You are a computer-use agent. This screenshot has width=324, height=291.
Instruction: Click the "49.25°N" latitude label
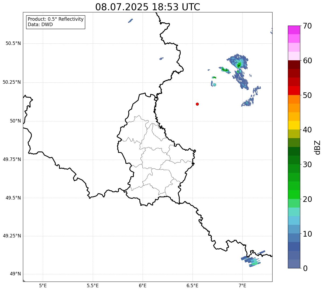point(12,236)
